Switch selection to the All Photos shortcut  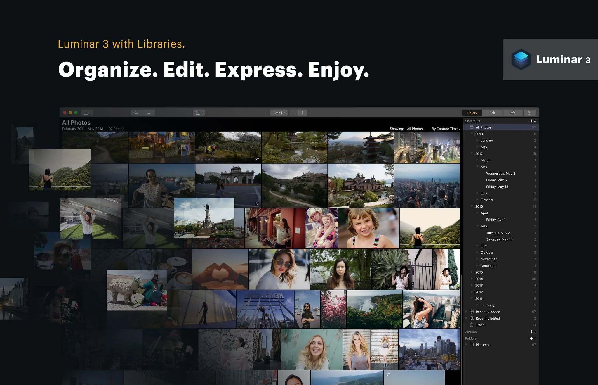(484, 127)
